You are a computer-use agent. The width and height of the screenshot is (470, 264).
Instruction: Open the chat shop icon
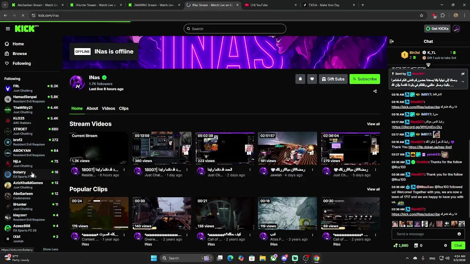pyautogui.click(x=416, y=246)
